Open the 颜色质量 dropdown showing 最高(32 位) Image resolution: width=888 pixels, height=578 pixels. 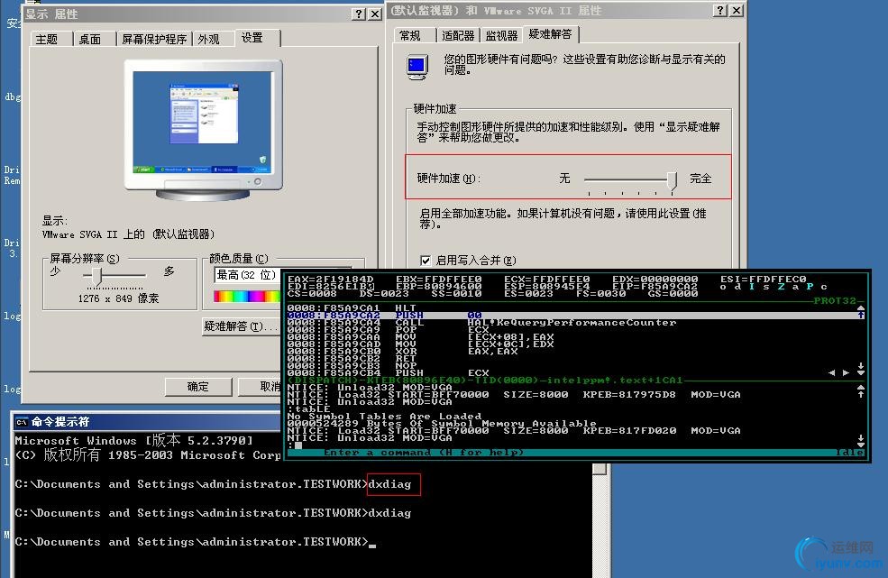[246, 275]
